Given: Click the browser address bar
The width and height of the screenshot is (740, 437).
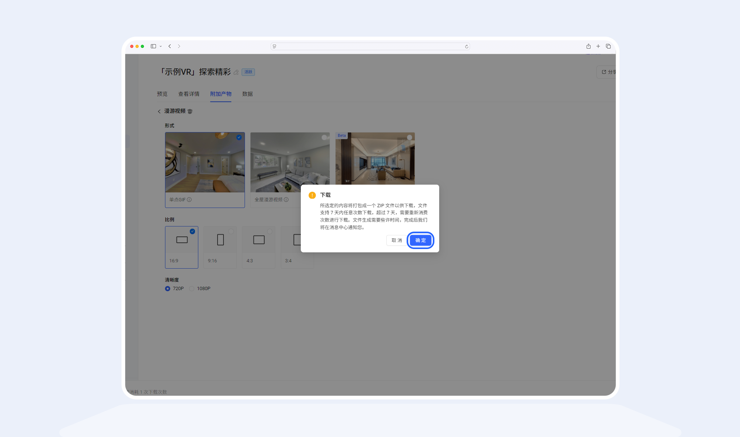Looking at the screenshot, I should click(x=370, y=46).
